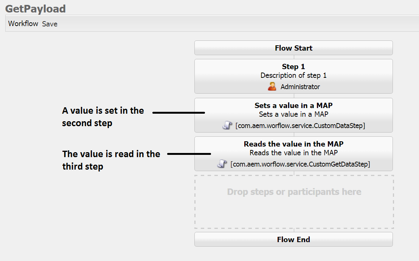Click the Administrator user icon in Step 1

click(272, 86)
